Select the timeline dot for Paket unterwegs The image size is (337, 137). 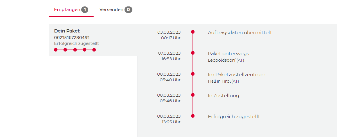pyautogui.click(x=193, y=53)
